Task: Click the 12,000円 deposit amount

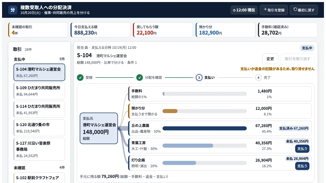Action: [264, 108]
